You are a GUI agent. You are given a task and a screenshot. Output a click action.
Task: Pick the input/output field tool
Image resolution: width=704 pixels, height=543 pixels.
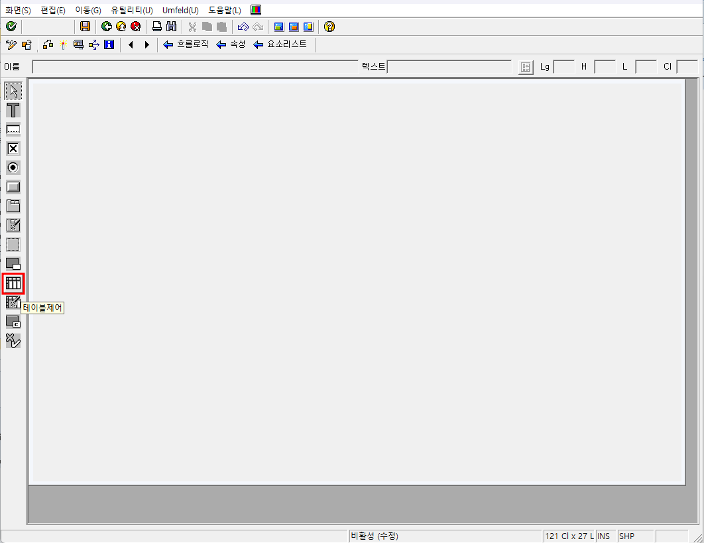click(13, 129)
